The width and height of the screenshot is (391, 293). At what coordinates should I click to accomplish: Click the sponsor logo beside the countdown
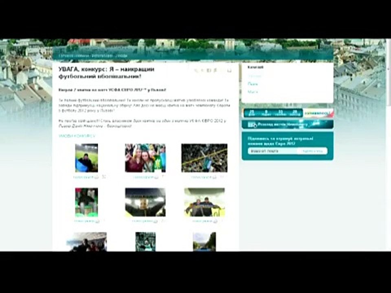click(x=318, y=113)
